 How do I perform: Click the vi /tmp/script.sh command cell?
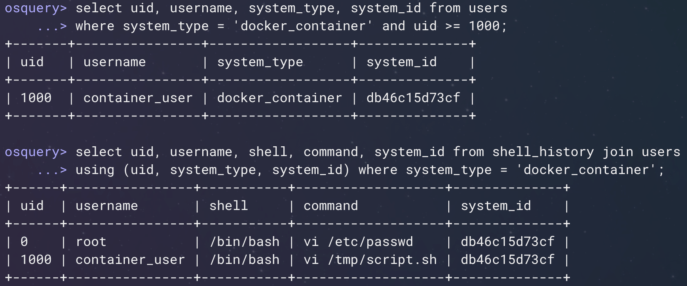click(370, 260)
